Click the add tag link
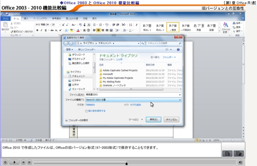The width and height of the screenshot is (257, 166). tap(135, 105)
